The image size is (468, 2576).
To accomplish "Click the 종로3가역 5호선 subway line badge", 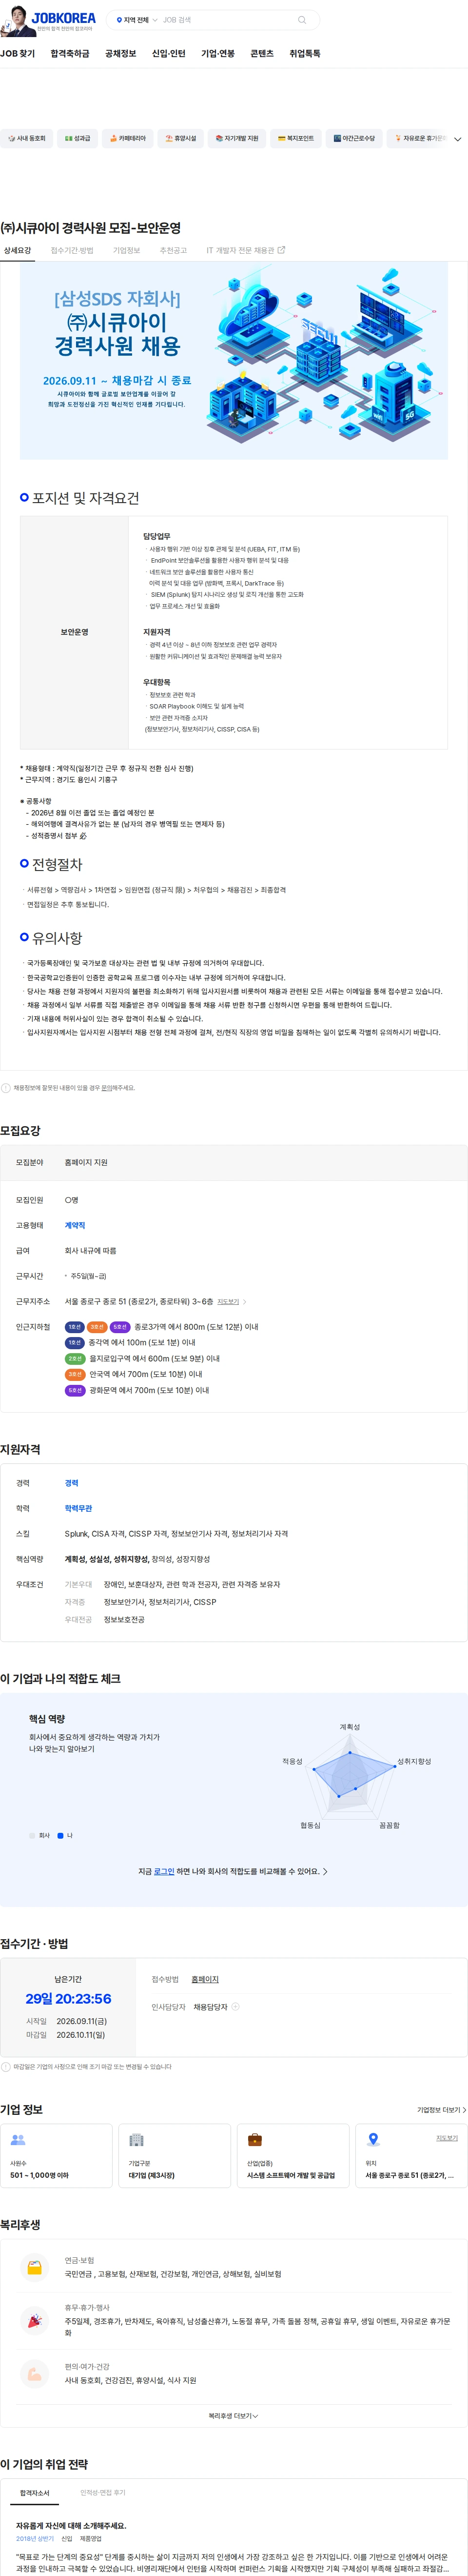I will pyautogui.click(x=120, y=1327).
